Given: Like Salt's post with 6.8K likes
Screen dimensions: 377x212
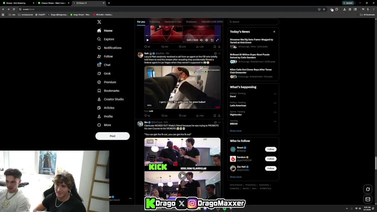Looking at the screenshot, I should pos(182,116).
